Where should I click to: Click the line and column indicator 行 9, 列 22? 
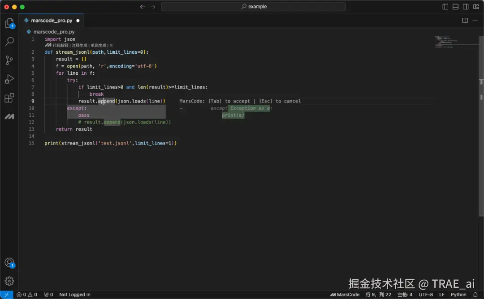coord(378,295)
